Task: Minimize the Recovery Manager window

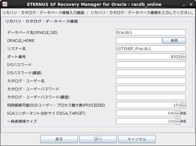Action: point(184,5)
